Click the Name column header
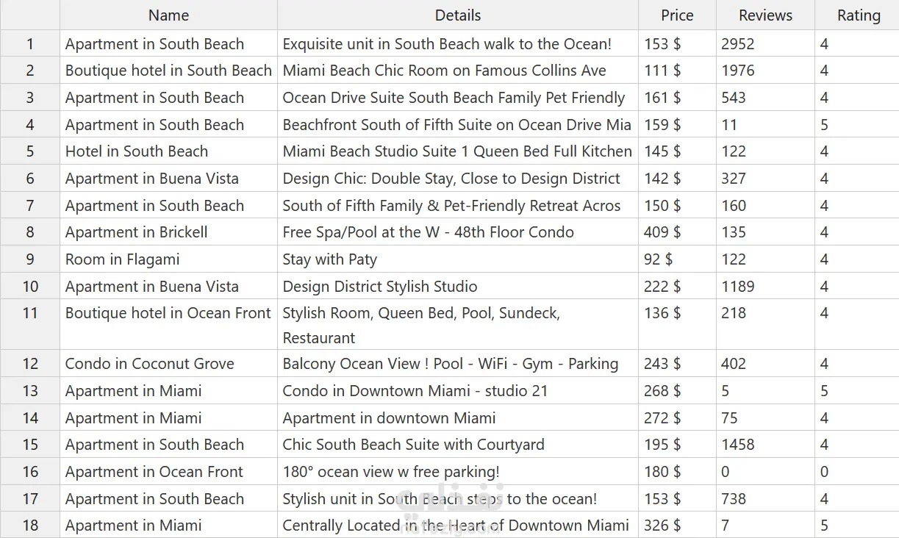This screenshot has width=899, height=538. pos(168,15)
